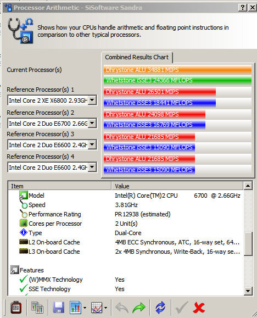Click the copy results documents icon

[x=37, y=308]
